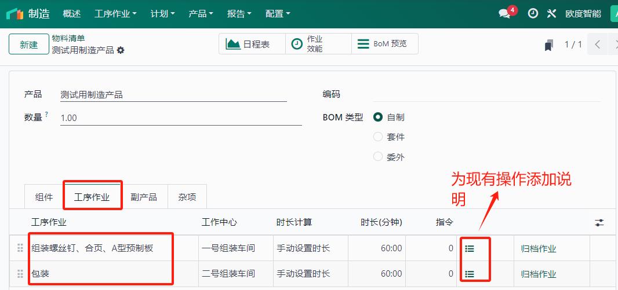
Task: Open the 作业效能 stat button
Action: click(x=318, y=43)
